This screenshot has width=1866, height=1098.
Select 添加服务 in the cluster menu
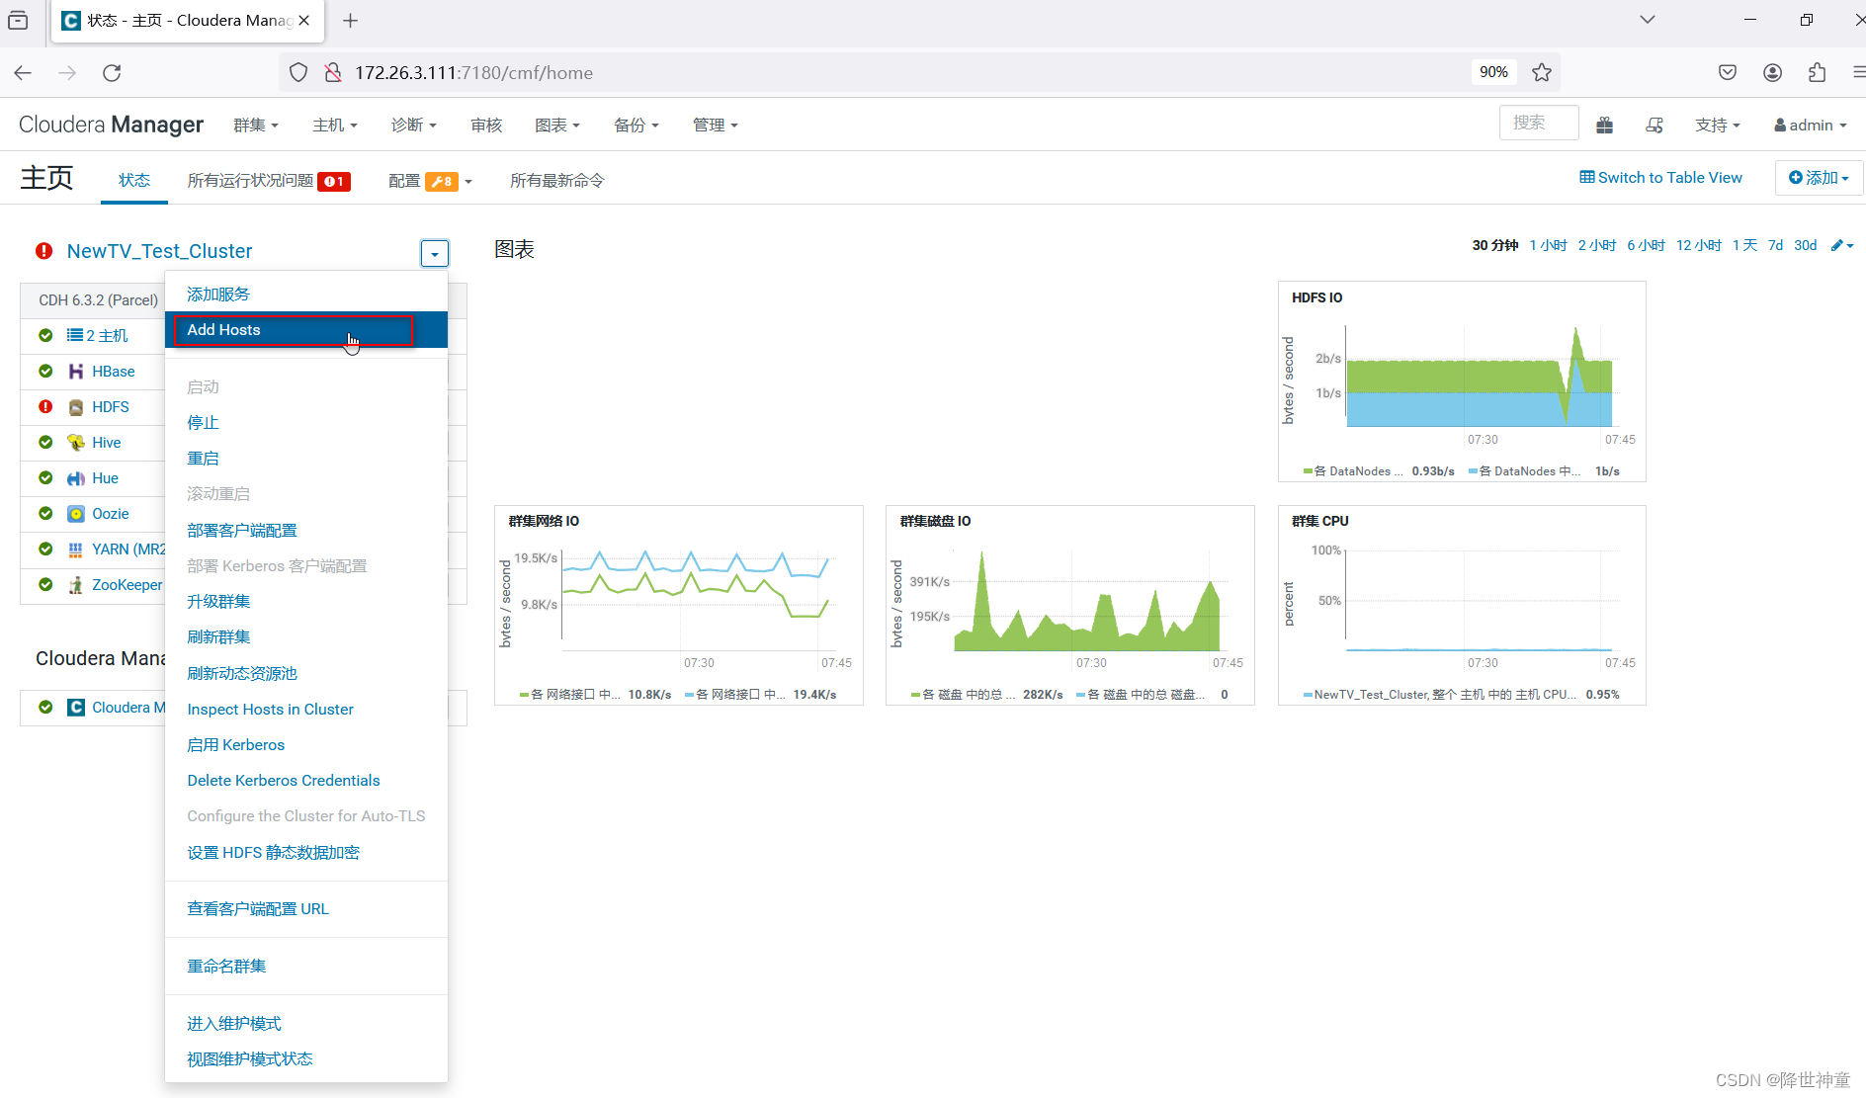pos(306,295)
